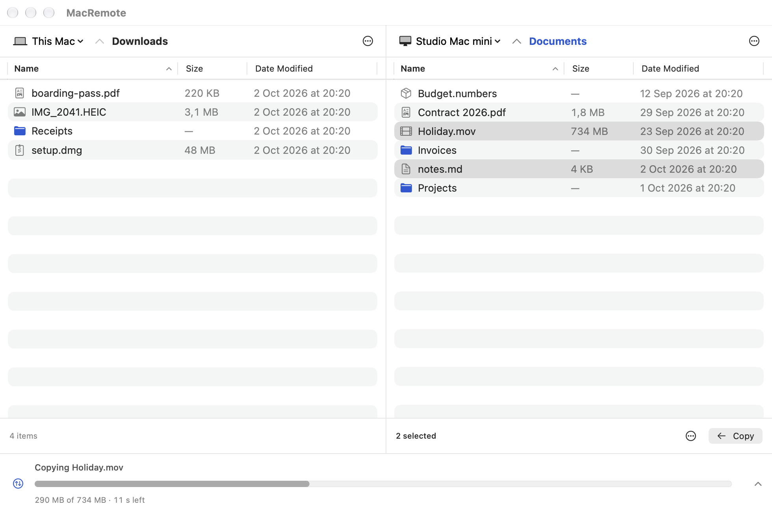This screenshot has width=772, height=513.
Task: Click the Budget.numbers package icon
Action: 406,94
